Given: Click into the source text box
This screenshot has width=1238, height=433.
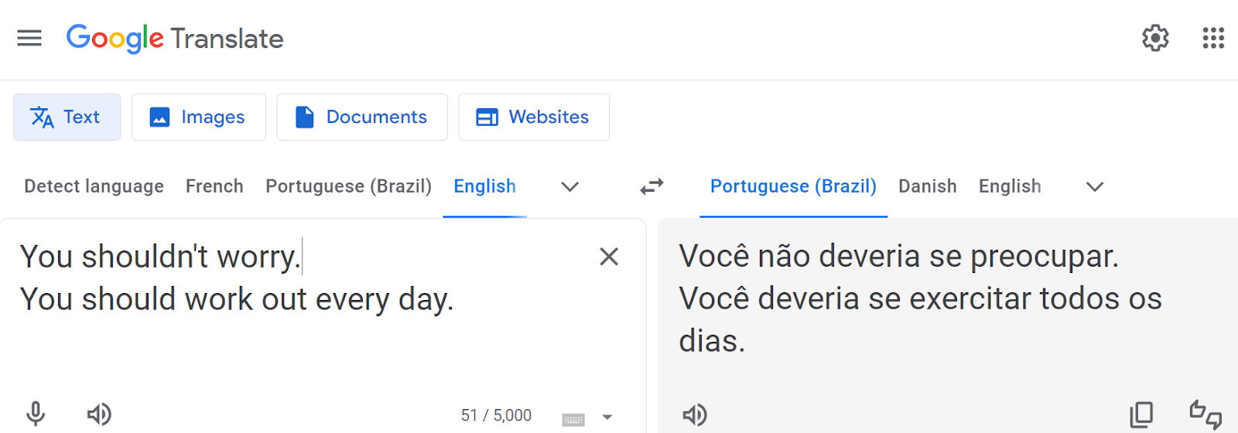Looking at the screenshot, I should tap(309, 340).
